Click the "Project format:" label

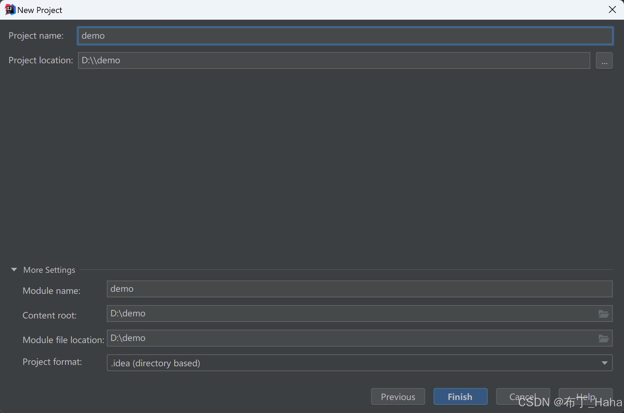tap(52, 362)
